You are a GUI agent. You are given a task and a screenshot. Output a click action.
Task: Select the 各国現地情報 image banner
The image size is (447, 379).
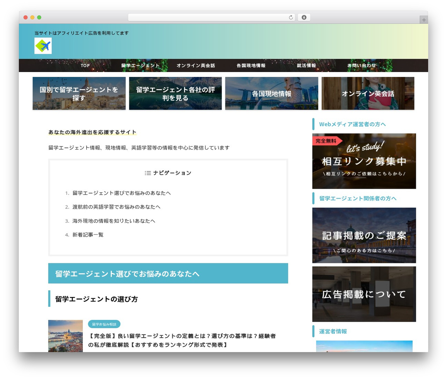coord(272,93)
